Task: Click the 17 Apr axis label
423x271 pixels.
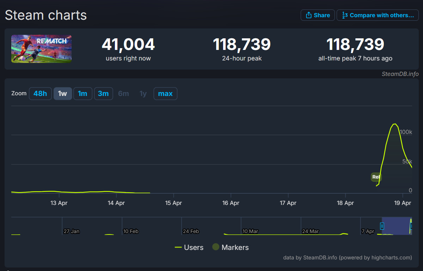Action: (x=288, y=203)
